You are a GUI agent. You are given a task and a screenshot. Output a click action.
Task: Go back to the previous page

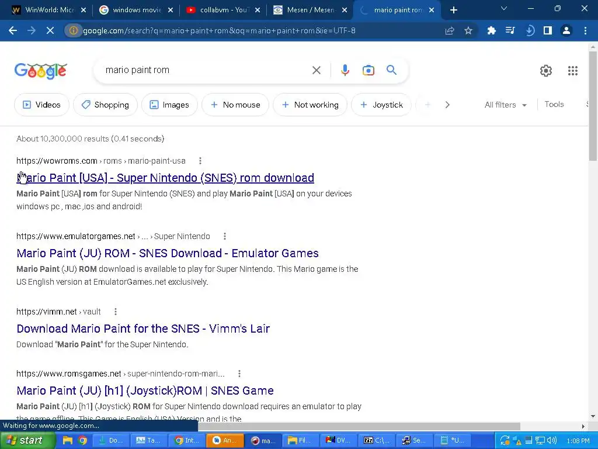click(13, 30)
